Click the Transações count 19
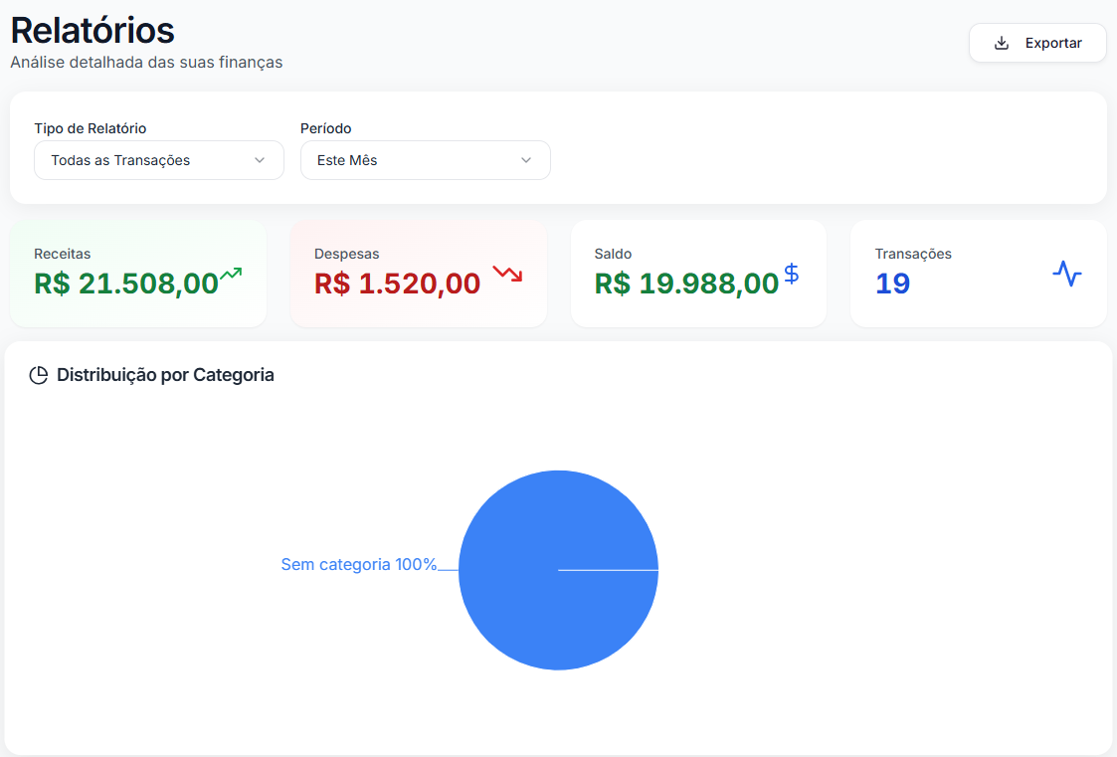 pos(892,284)
